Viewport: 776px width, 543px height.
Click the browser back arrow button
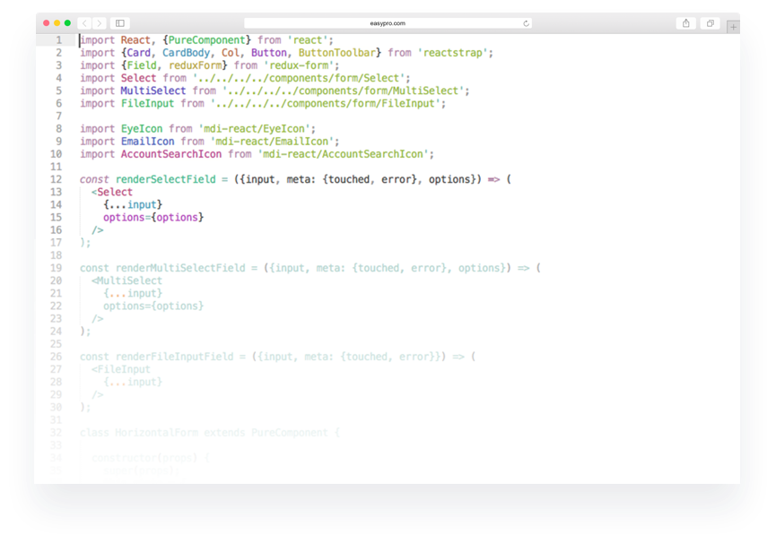pos(84,22)
